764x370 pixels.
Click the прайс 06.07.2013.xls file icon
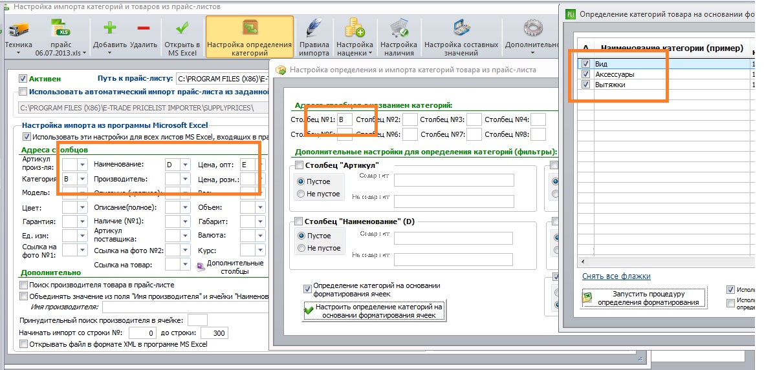[x=61, y=30]
